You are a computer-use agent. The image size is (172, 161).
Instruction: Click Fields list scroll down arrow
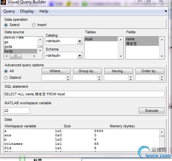point(162,56)
